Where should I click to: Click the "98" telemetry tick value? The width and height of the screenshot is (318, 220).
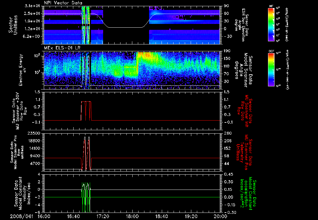point(226,156)
